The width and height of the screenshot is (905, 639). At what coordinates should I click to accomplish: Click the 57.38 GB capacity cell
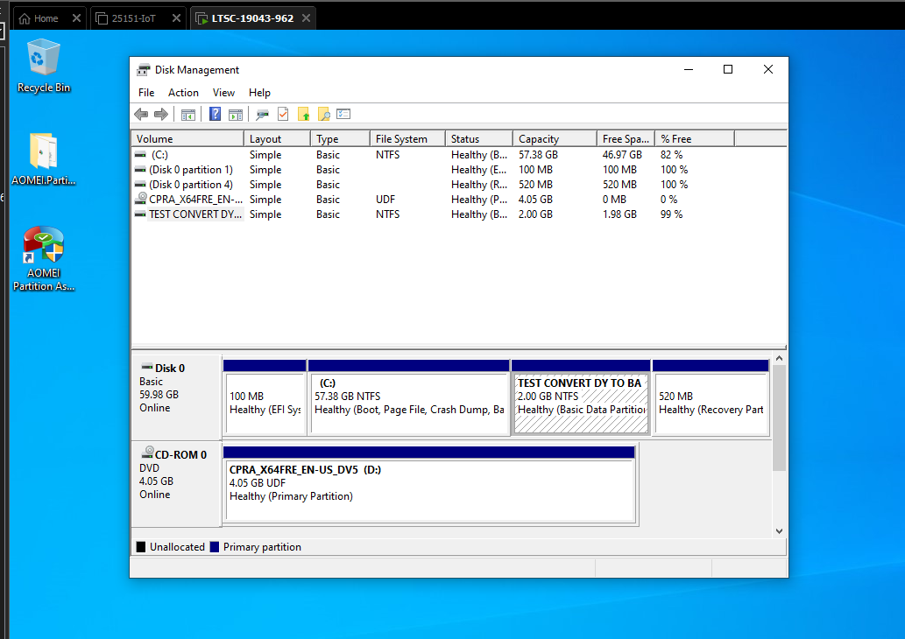[x=538, y=155]
